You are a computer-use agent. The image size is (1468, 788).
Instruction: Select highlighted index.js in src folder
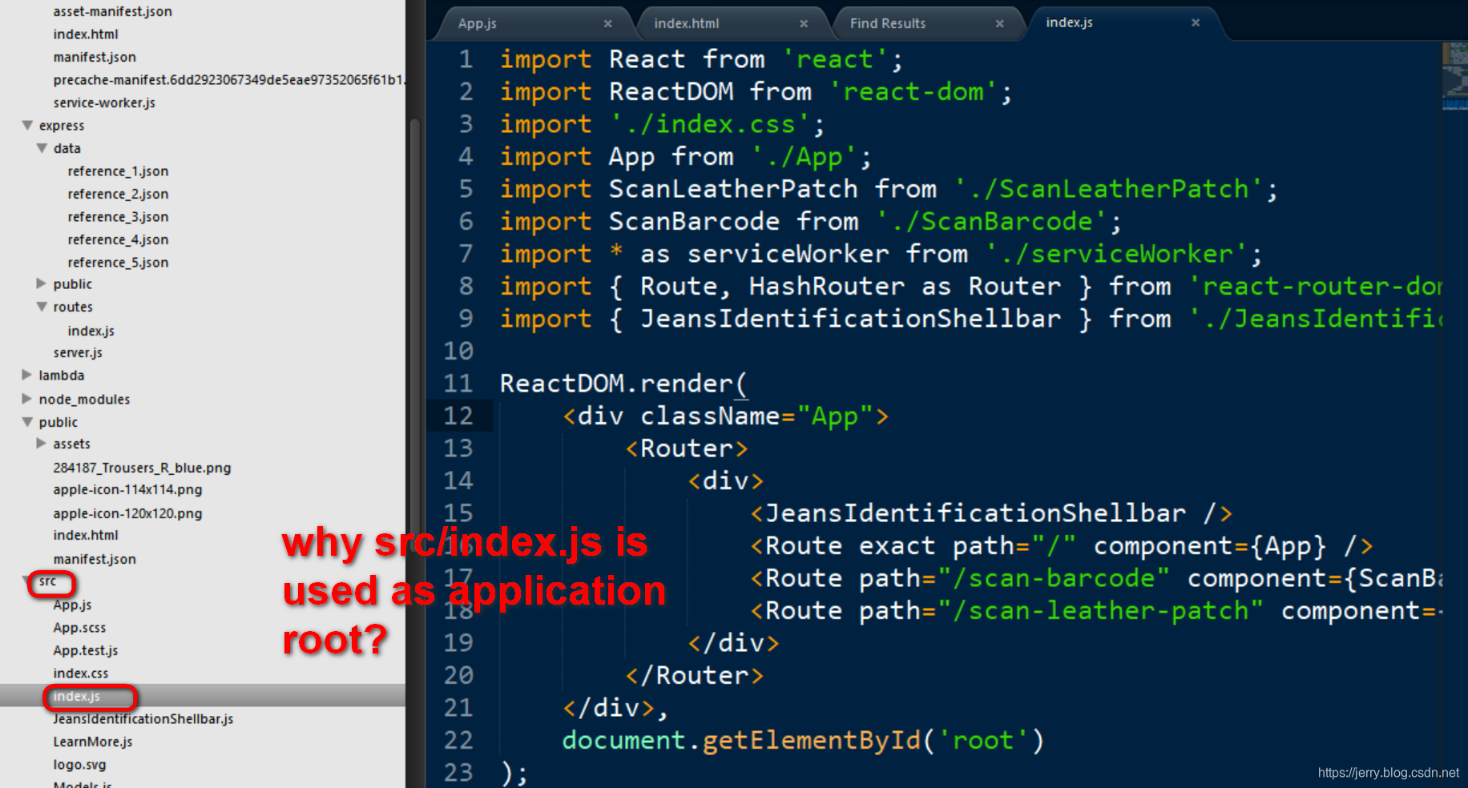[x=77, y=696]
